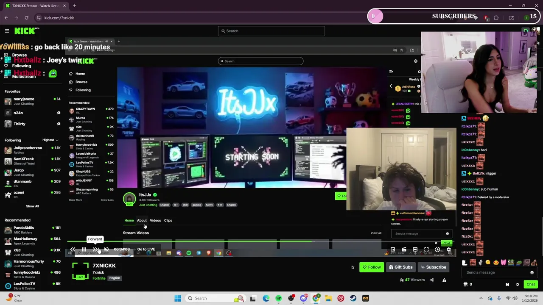Click Go to LIVE in the player
The width and height of the screenshot is (543, 305).
[146, 250]
